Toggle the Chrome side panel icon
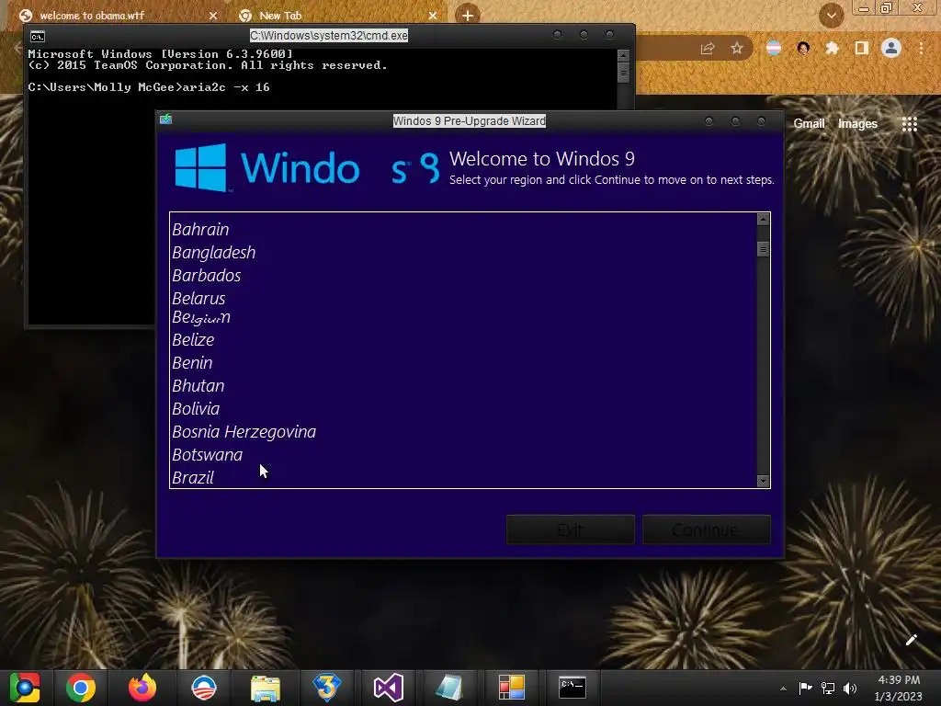Viewport: 941px width, 706px height. (x=861, y=48)
